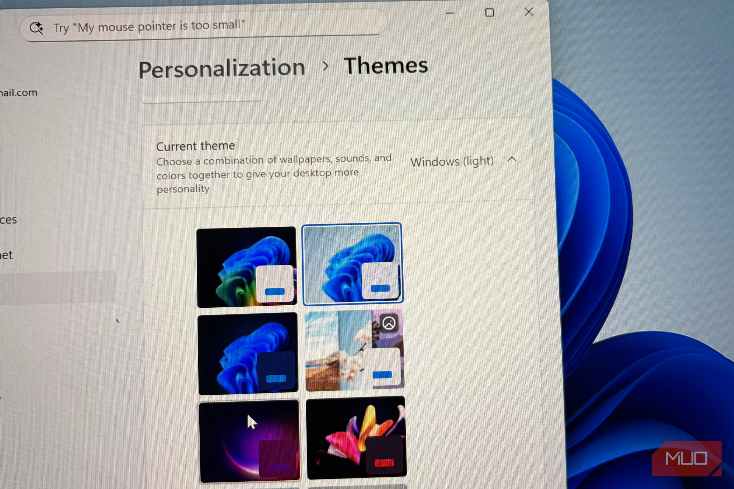Select the Windows (light) blue bloom theme
The image size is (734, 489).
[x=352, y=264]
